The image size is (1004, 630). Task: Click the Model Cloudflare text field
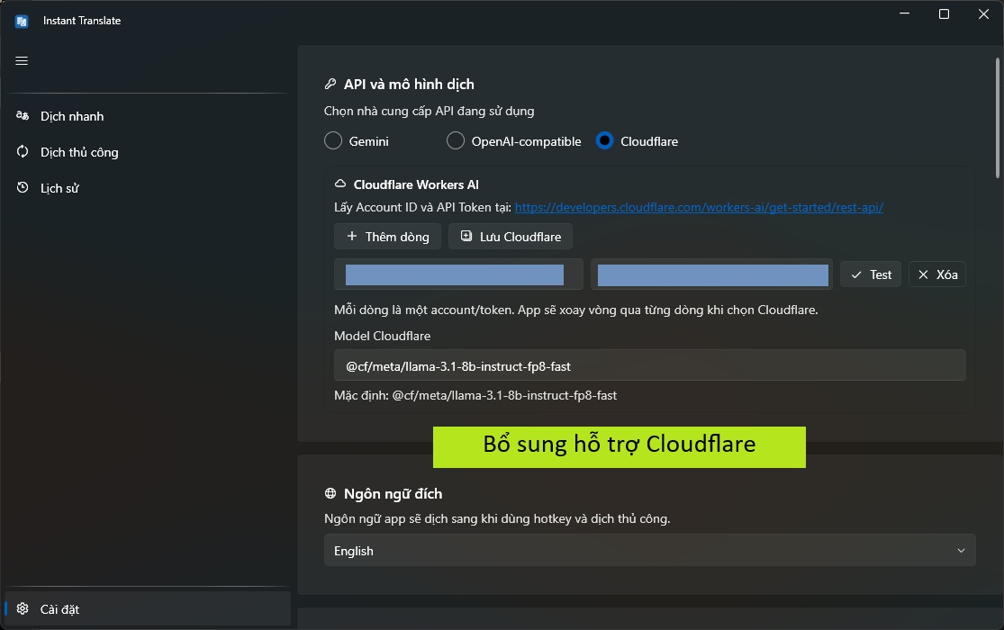tap(650, 365)
